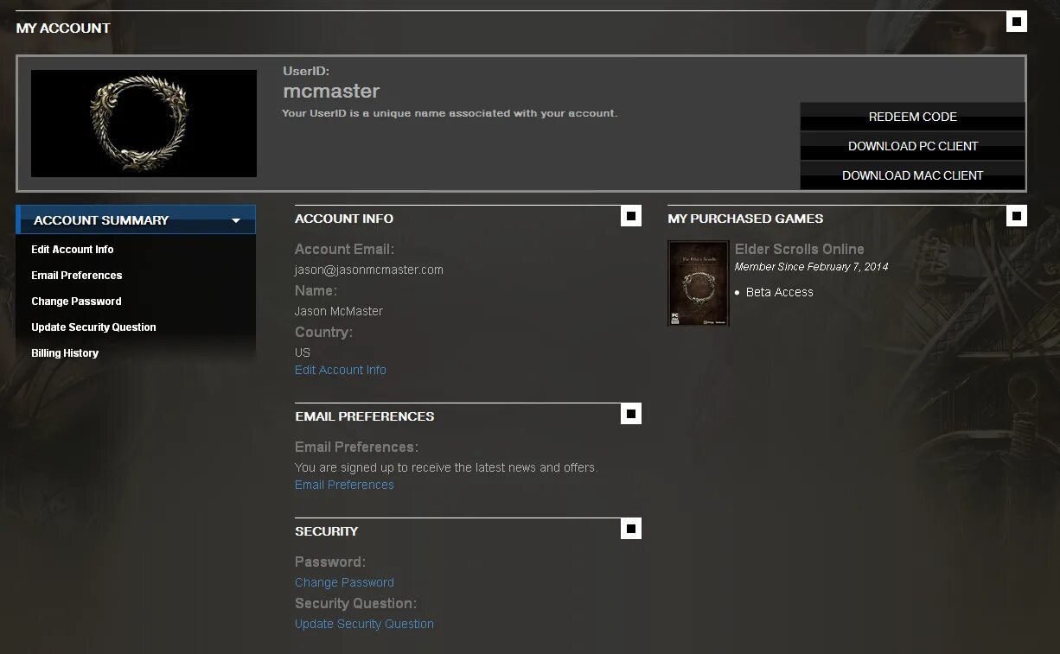Click the Elder Scrolls Online game title
This screenshot has height=654, width=1060.
(800, 249)
